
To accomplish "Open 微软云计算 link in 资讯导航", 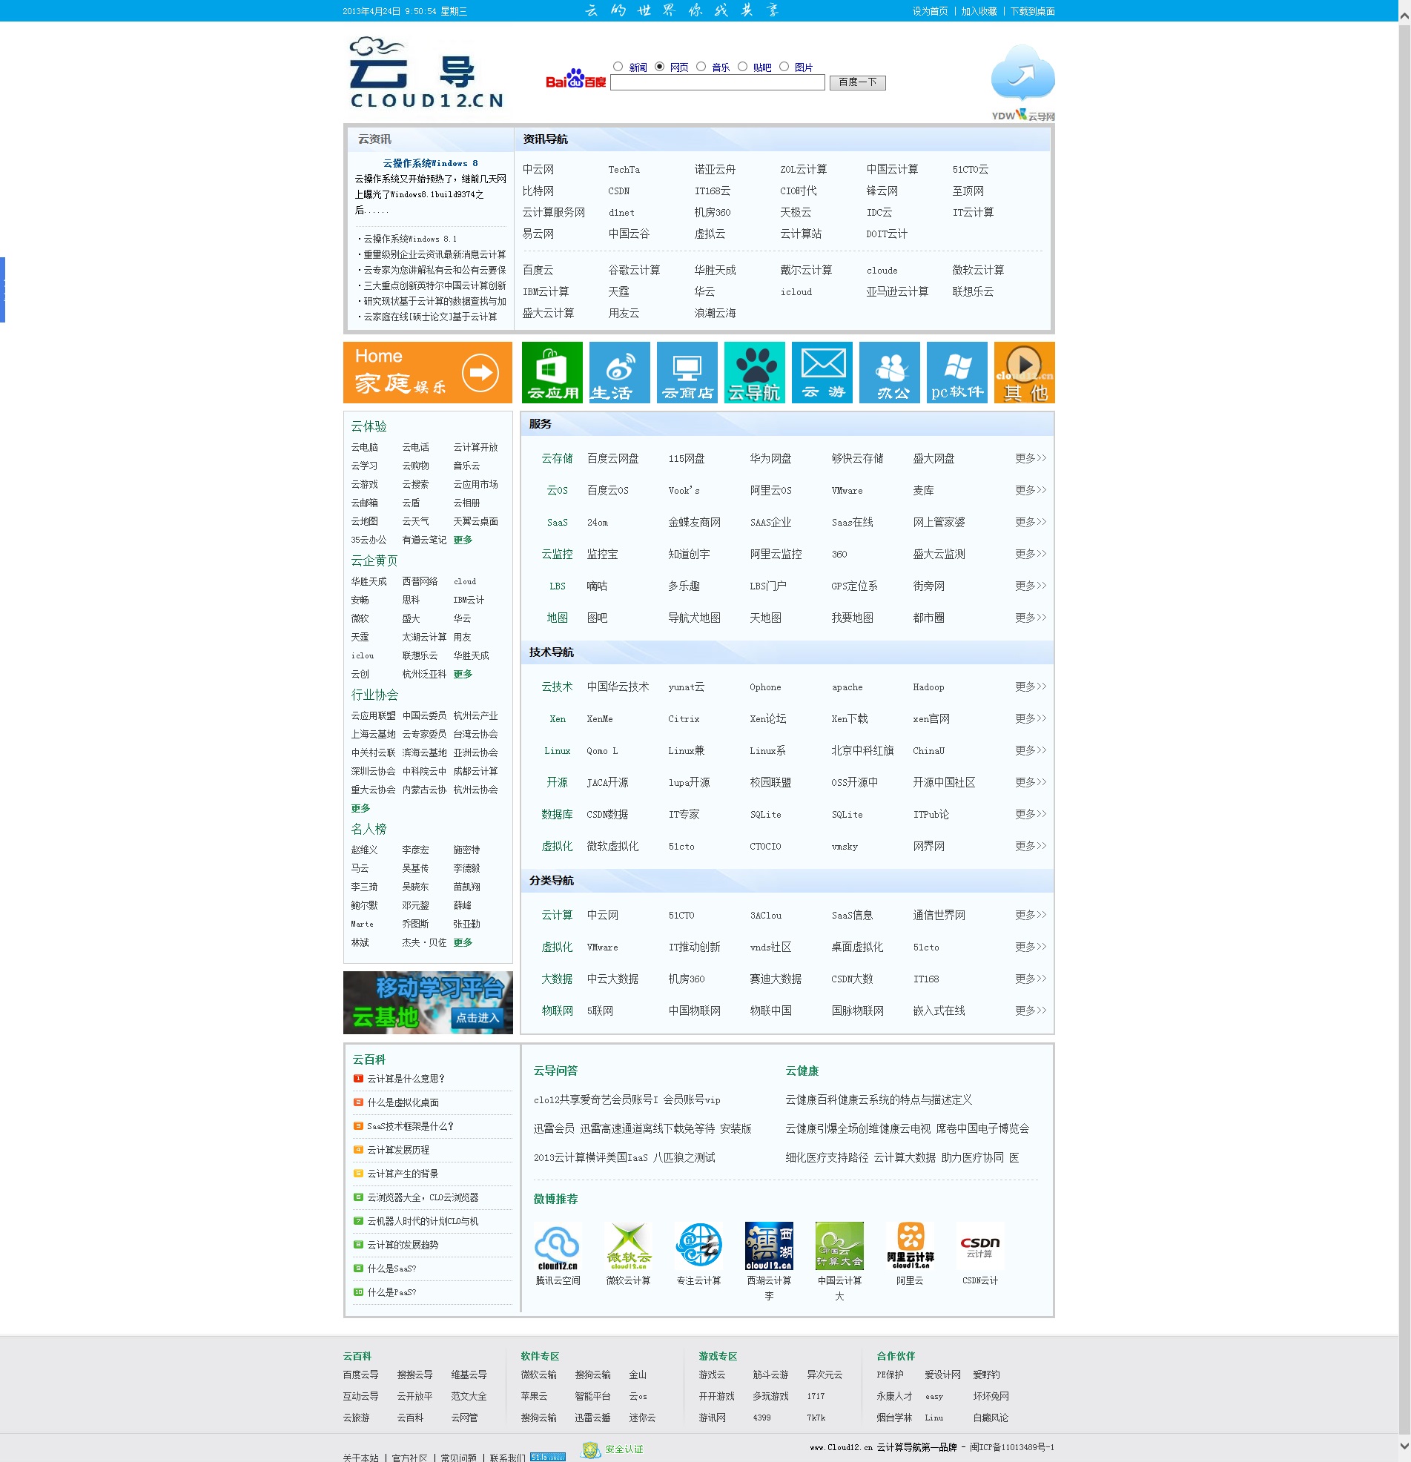I will pos(977,271).
